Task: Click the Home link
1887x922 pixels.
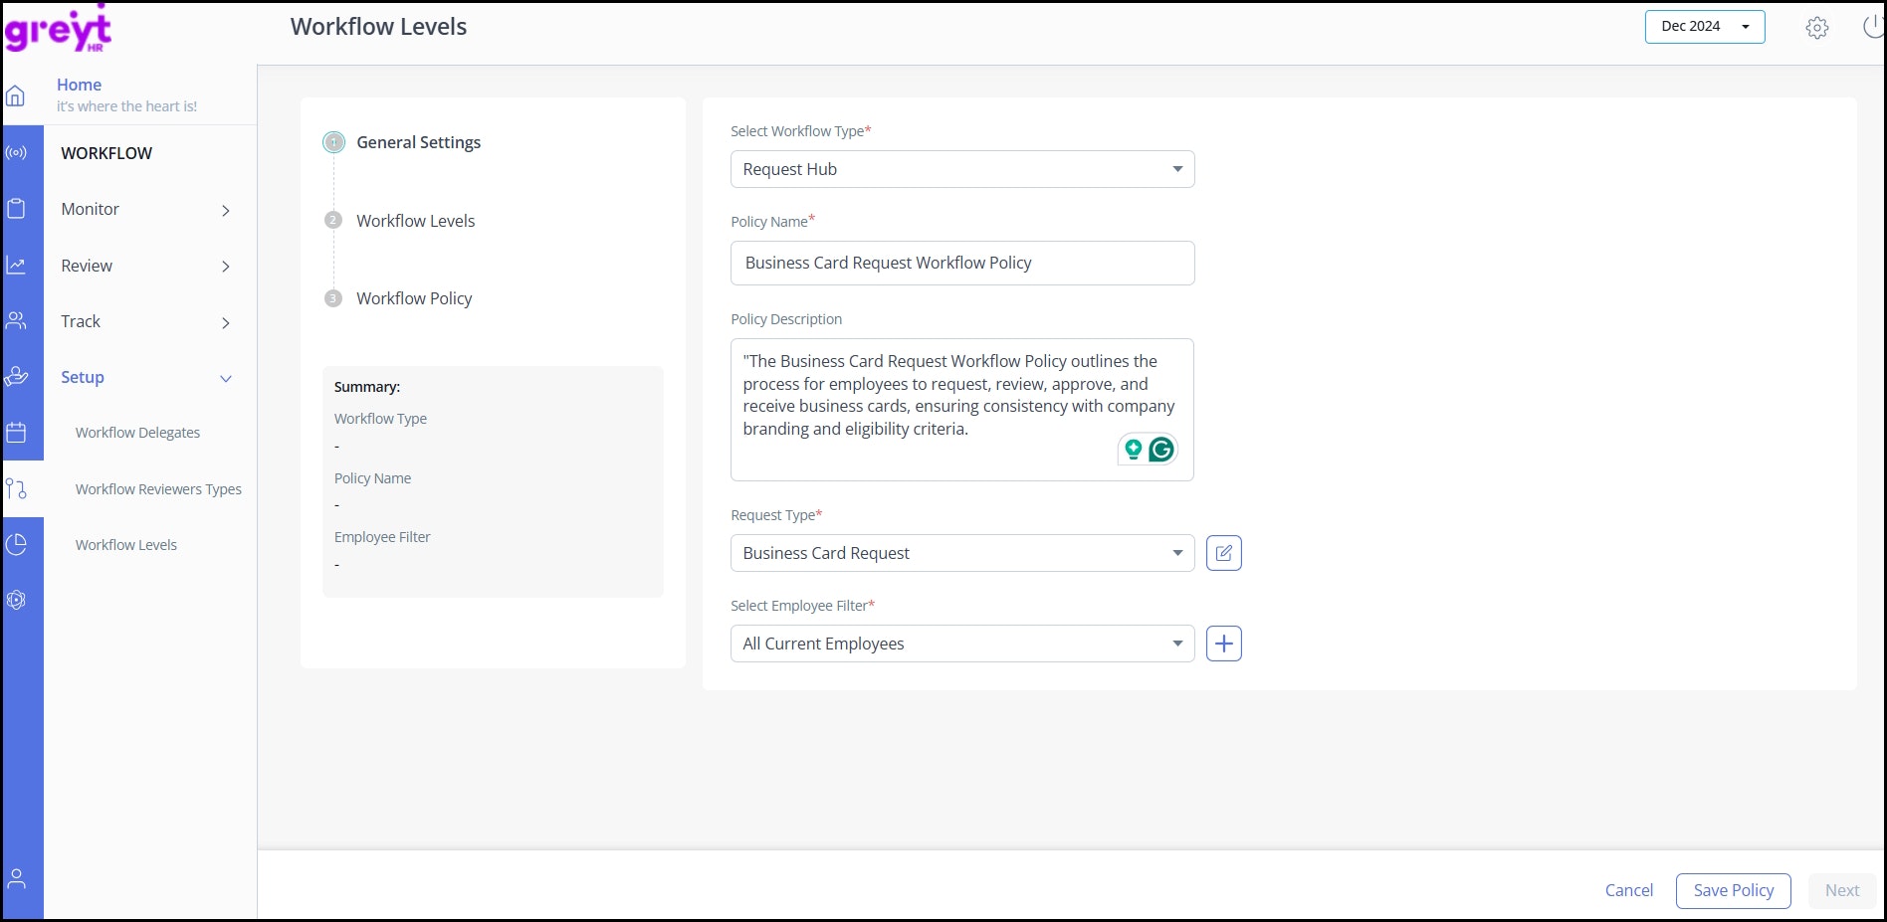Action: (79, 85)
